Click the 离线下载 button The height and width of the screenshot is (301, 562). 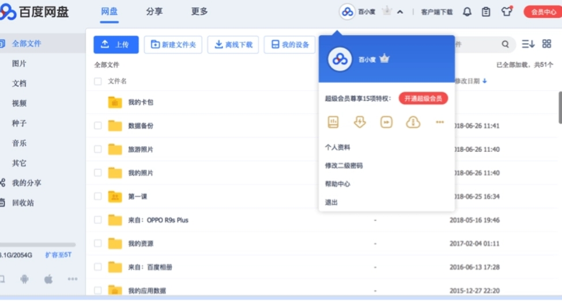tap(233, 44)
